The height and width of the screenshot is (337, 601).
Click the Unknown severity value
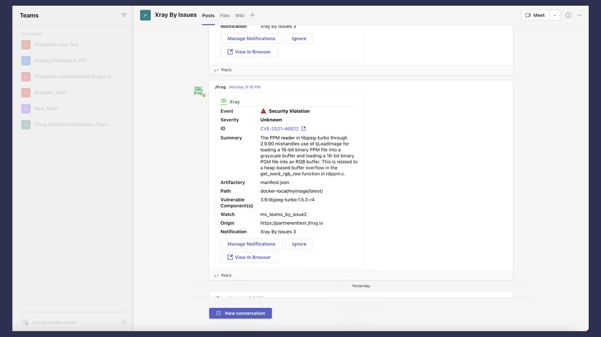[271, 120]
